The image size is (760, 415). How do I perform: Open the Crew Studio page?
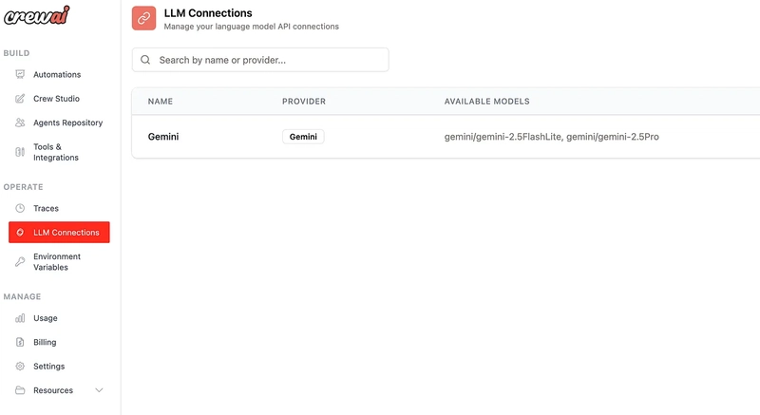click(56, 99)
